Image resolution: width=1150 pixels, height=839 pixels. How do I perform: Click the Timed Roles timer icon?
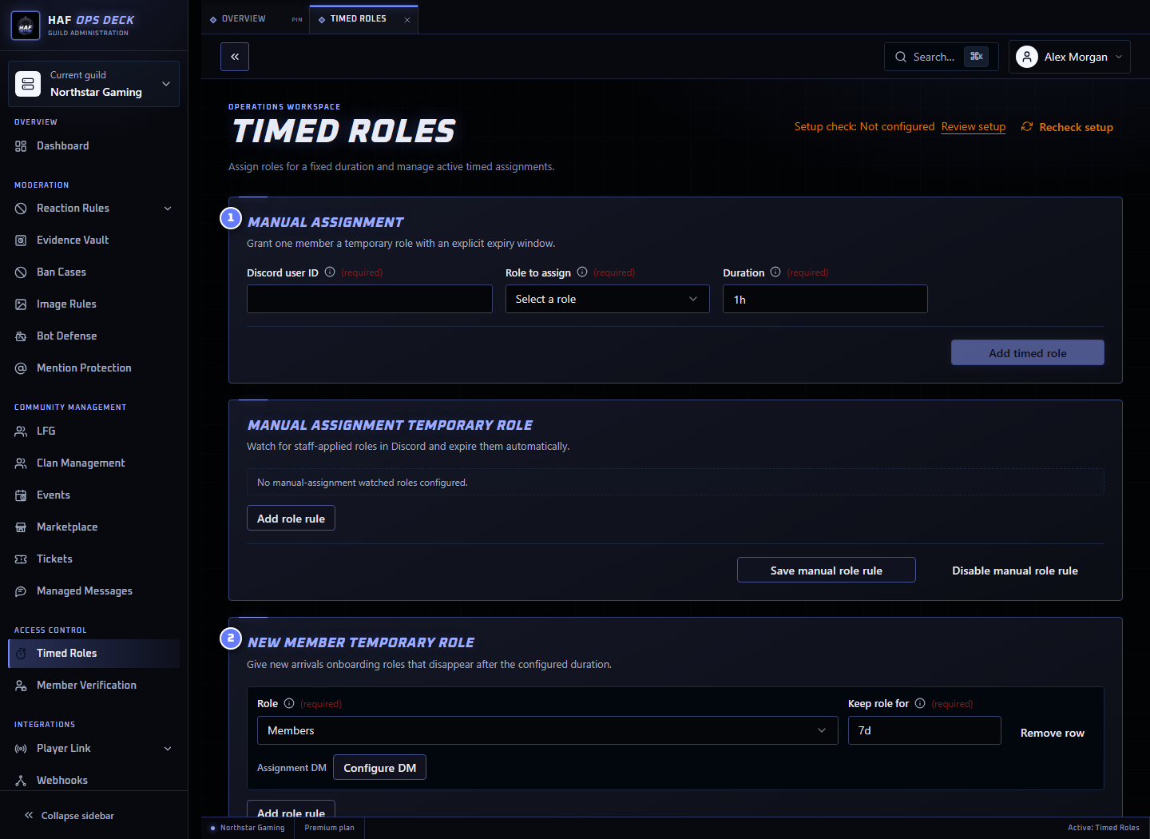[21, 654]
